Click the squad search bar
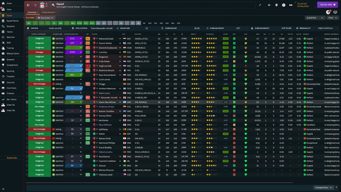 [x=153, y=5]
